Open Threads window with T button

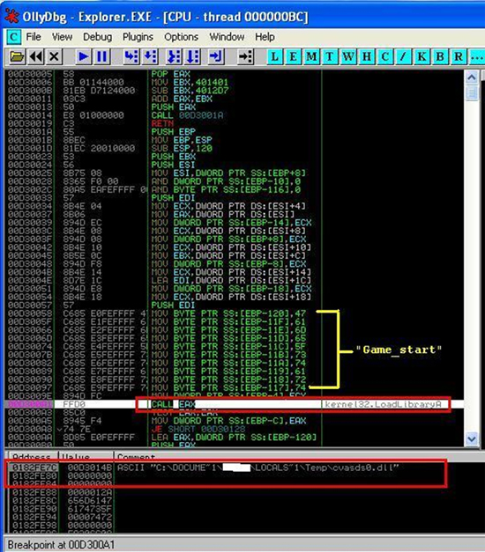click(330, 56)
